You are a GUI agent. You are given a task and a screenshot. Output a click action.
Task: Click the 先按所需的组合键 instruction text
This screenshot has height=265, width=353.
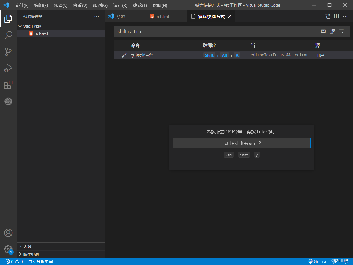[241, 132]
